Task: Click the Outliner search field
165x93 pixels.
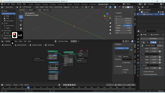Action: tap(152, 7)
